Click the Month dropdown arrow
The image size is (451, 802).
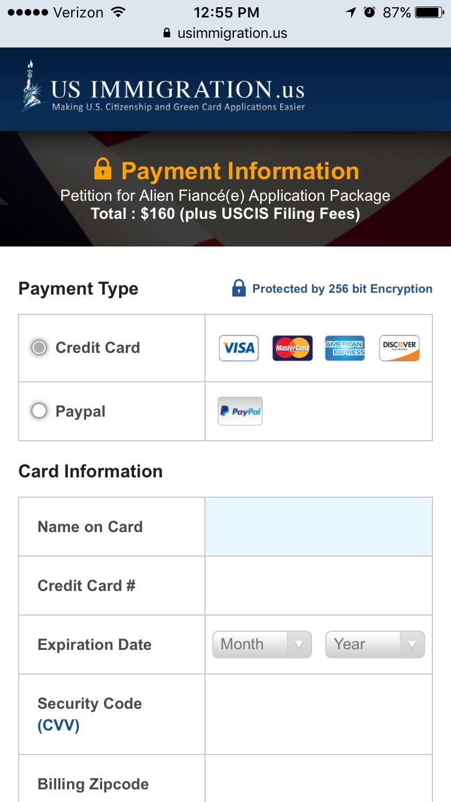click(299, 644)
